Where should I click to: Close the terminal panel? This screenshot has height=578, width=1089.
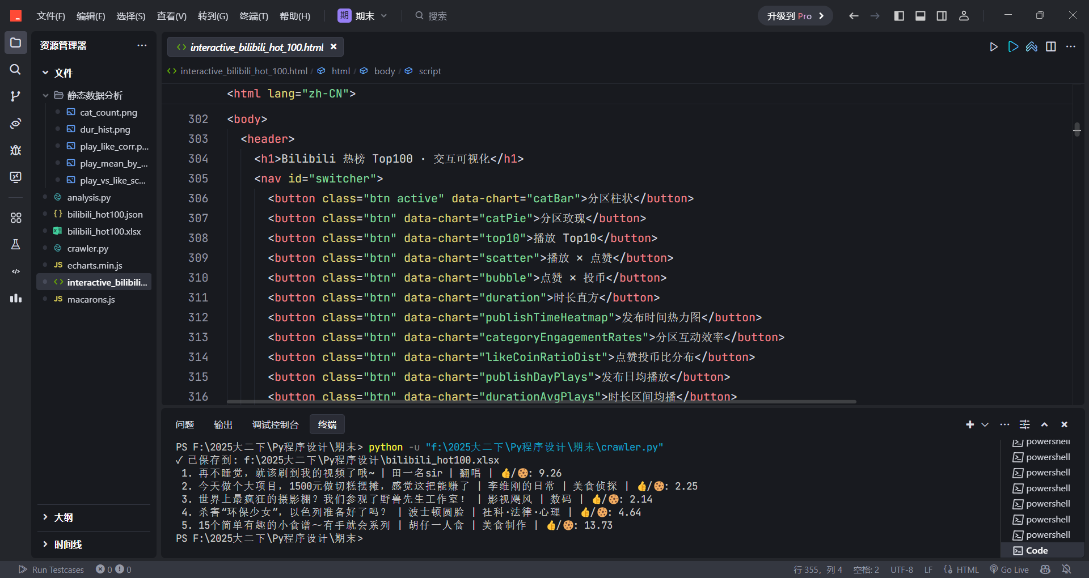coord(1065,424)
